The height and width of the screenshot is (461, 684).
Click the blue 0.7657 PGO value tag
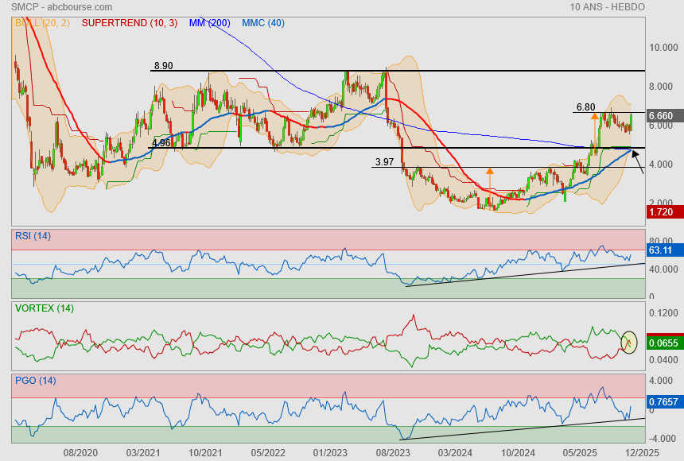pyautogui.click(x=661, y=403)
